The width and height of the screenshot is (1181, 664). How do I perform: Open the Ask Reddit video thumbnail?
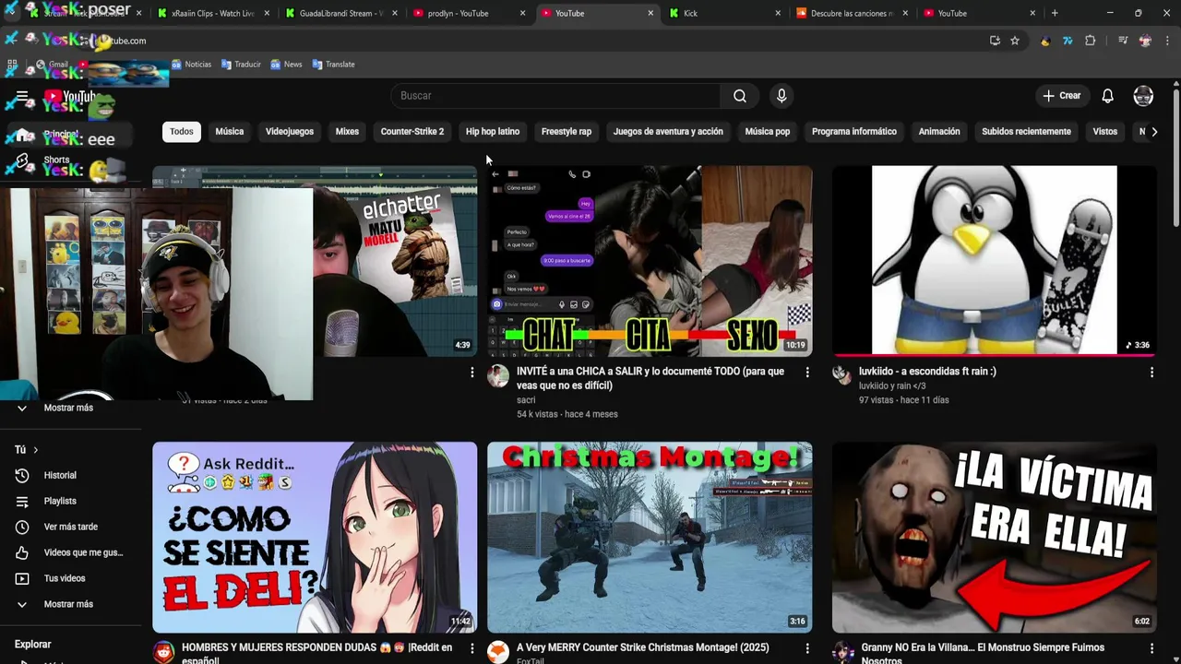tap(315, 538)
